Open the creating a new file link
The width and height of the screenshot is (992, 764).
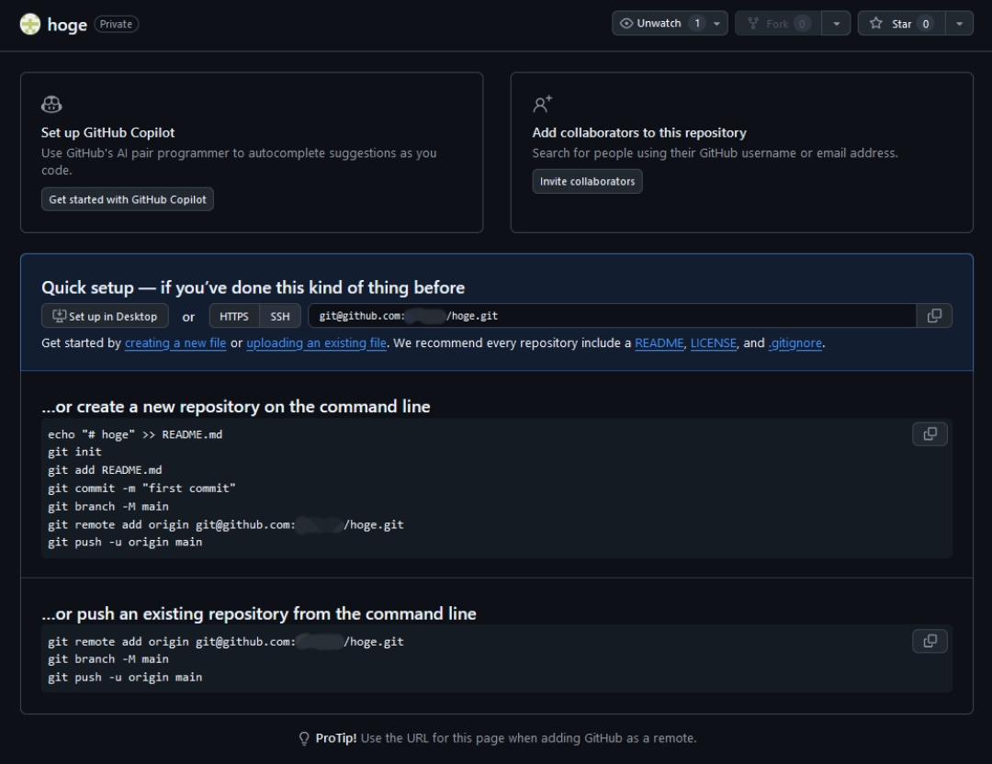[x=175, y=343]
